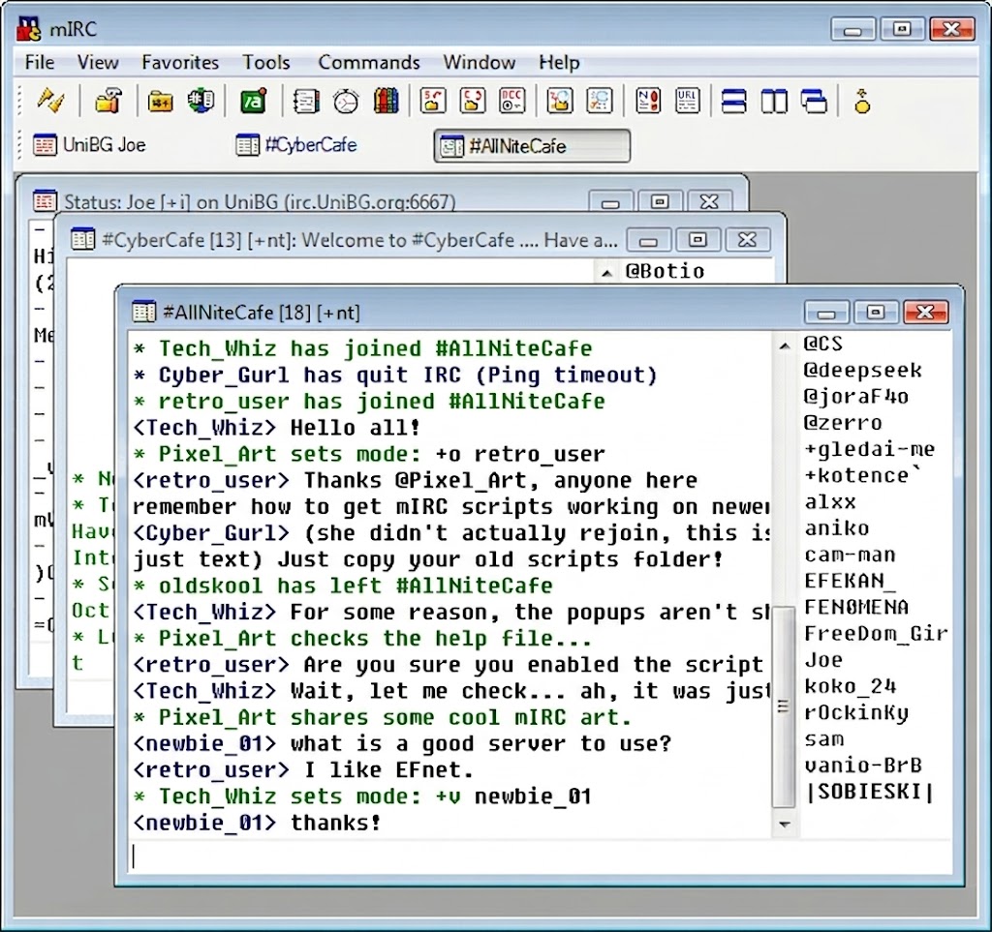
Task: Open the Colors books toolbar icon
Action: tap(386, 101)
